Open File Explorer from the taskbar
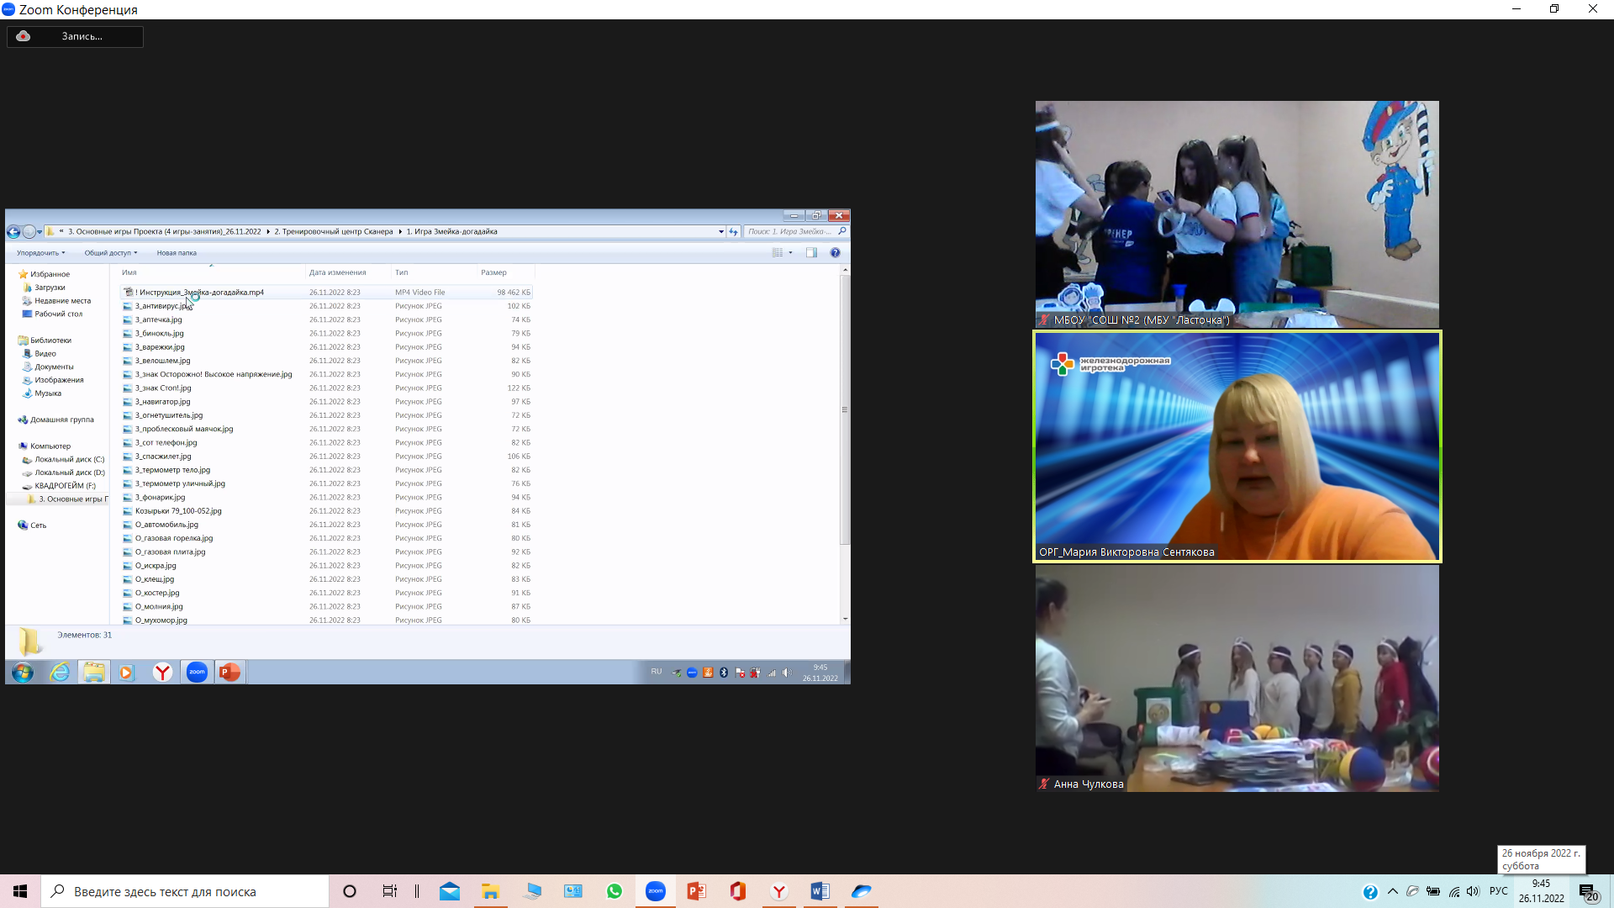Screen dimensions: 1614x908 coord(490,891)
